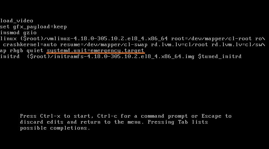
Task: Click the resume=/dev/mapper/cl-swap parameter
Action: pos(104,45)
